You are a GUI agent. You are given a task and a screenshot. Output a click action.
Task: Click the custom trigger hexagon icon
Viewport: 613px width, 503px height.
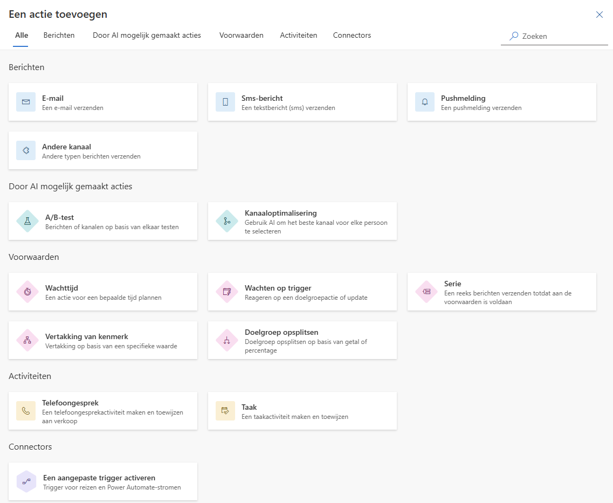[x=26, y=481]
